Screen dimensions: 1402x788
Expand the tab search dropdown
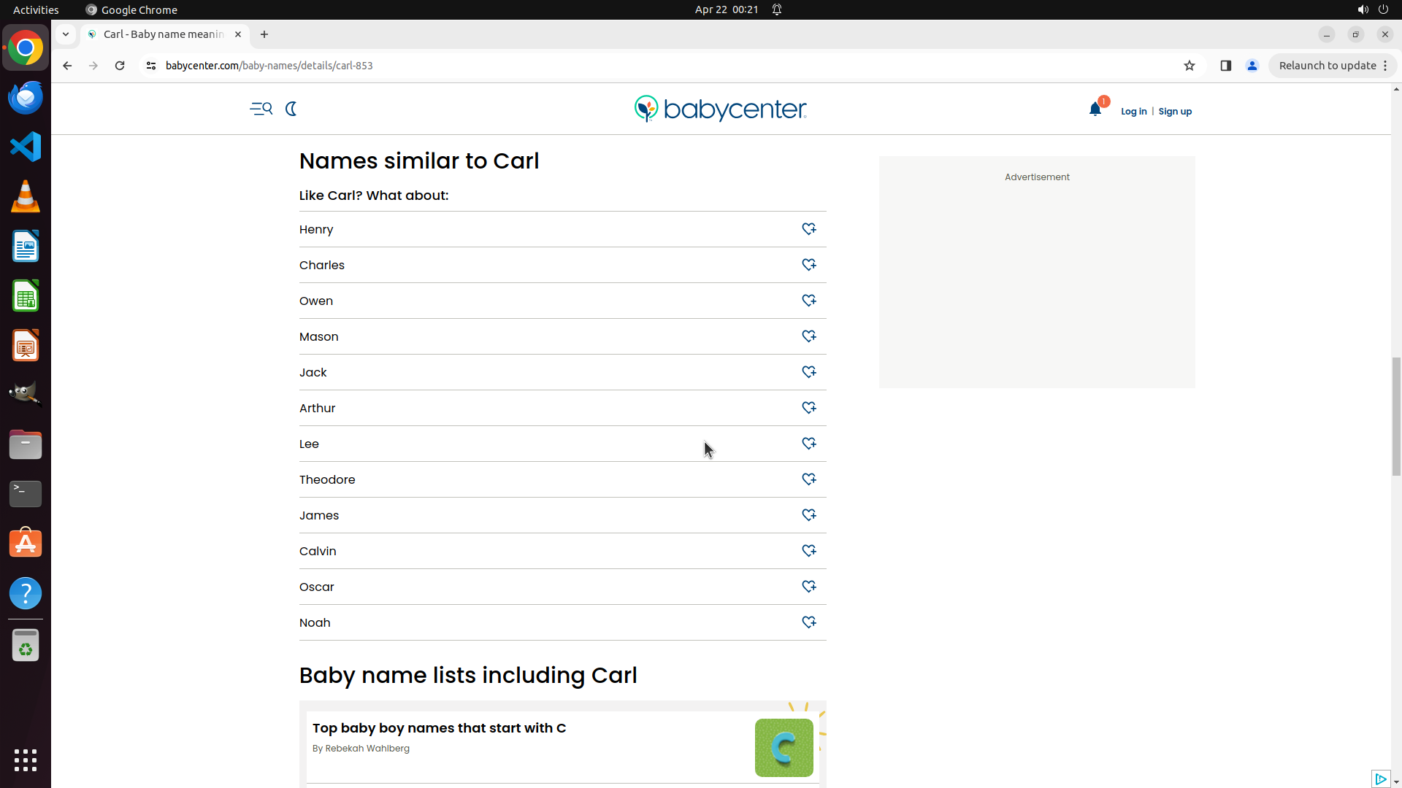pyautogui.click(x=66, y=34)
